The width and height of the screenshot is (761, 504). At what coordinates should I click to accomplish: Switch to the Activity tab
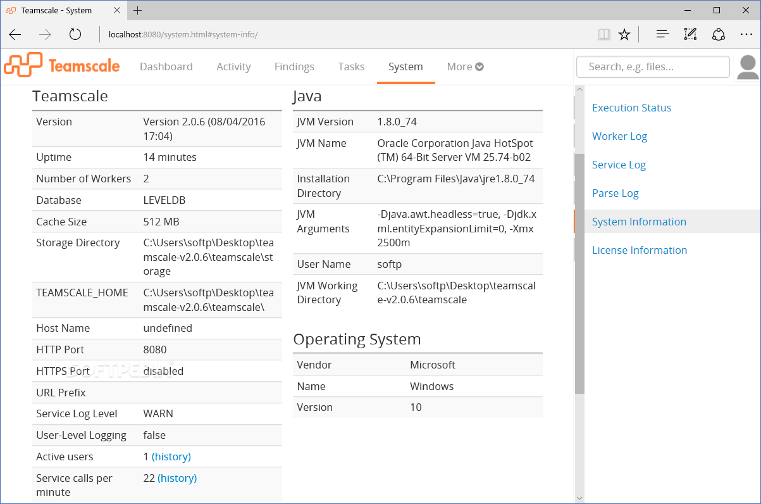click(233, 66)
